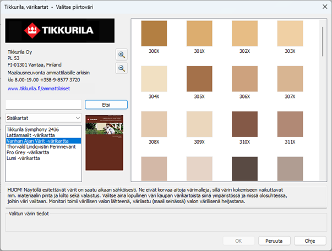Viewport: 332px width, 251px height.
Task: Choose color swatch 303X
Action: point(290,34)
